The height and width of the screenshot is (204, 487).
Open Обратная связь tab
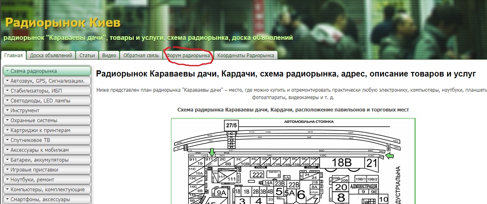pyautogui.click(x=141, y=56)
